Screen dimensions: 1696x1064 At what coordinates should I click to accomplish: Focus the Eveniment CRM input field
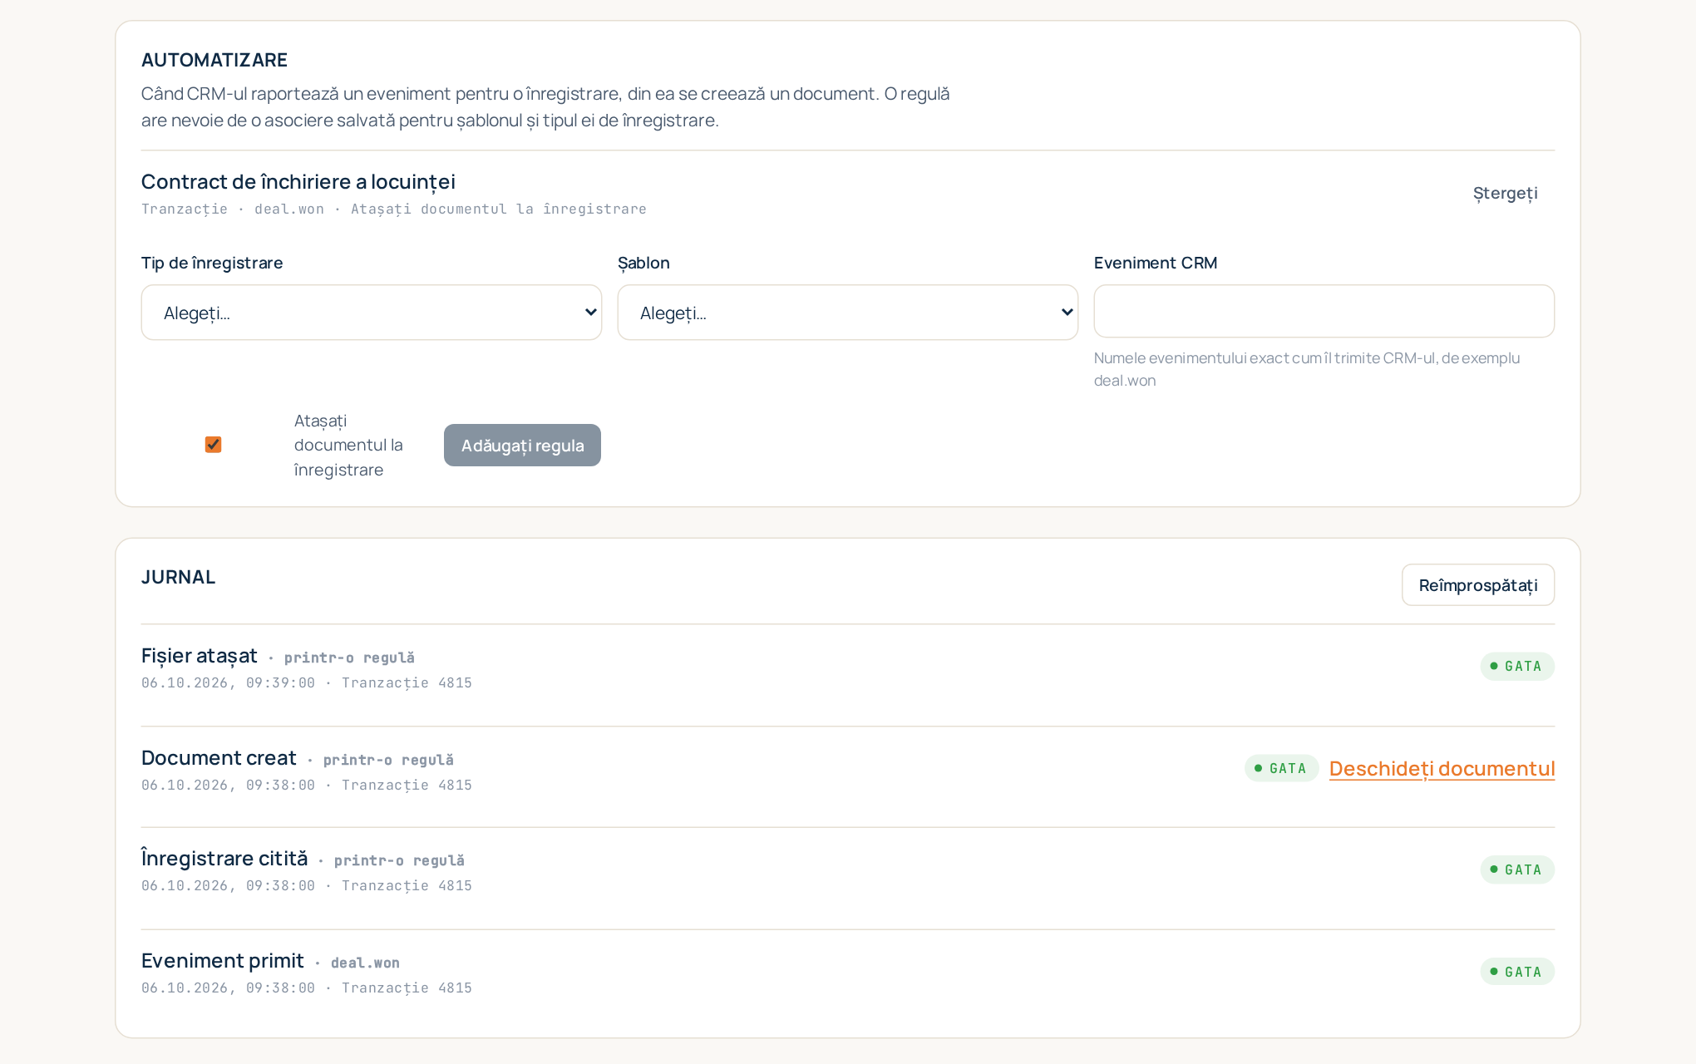click(1324, 311)
